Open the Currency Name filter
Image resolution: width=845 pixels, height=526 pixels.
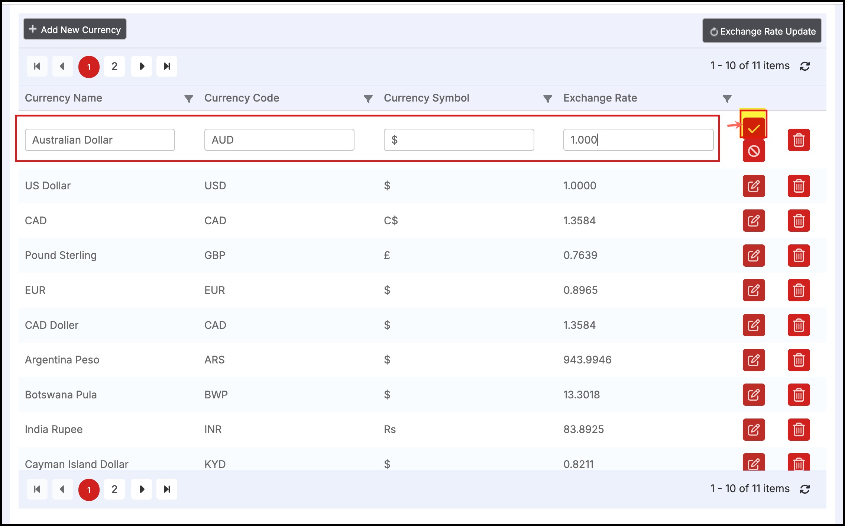(189, 99)
